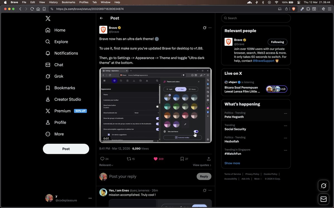Open the Relevant replies sort dropdown
Screen dimensions: 334x208
pos(106,165)
